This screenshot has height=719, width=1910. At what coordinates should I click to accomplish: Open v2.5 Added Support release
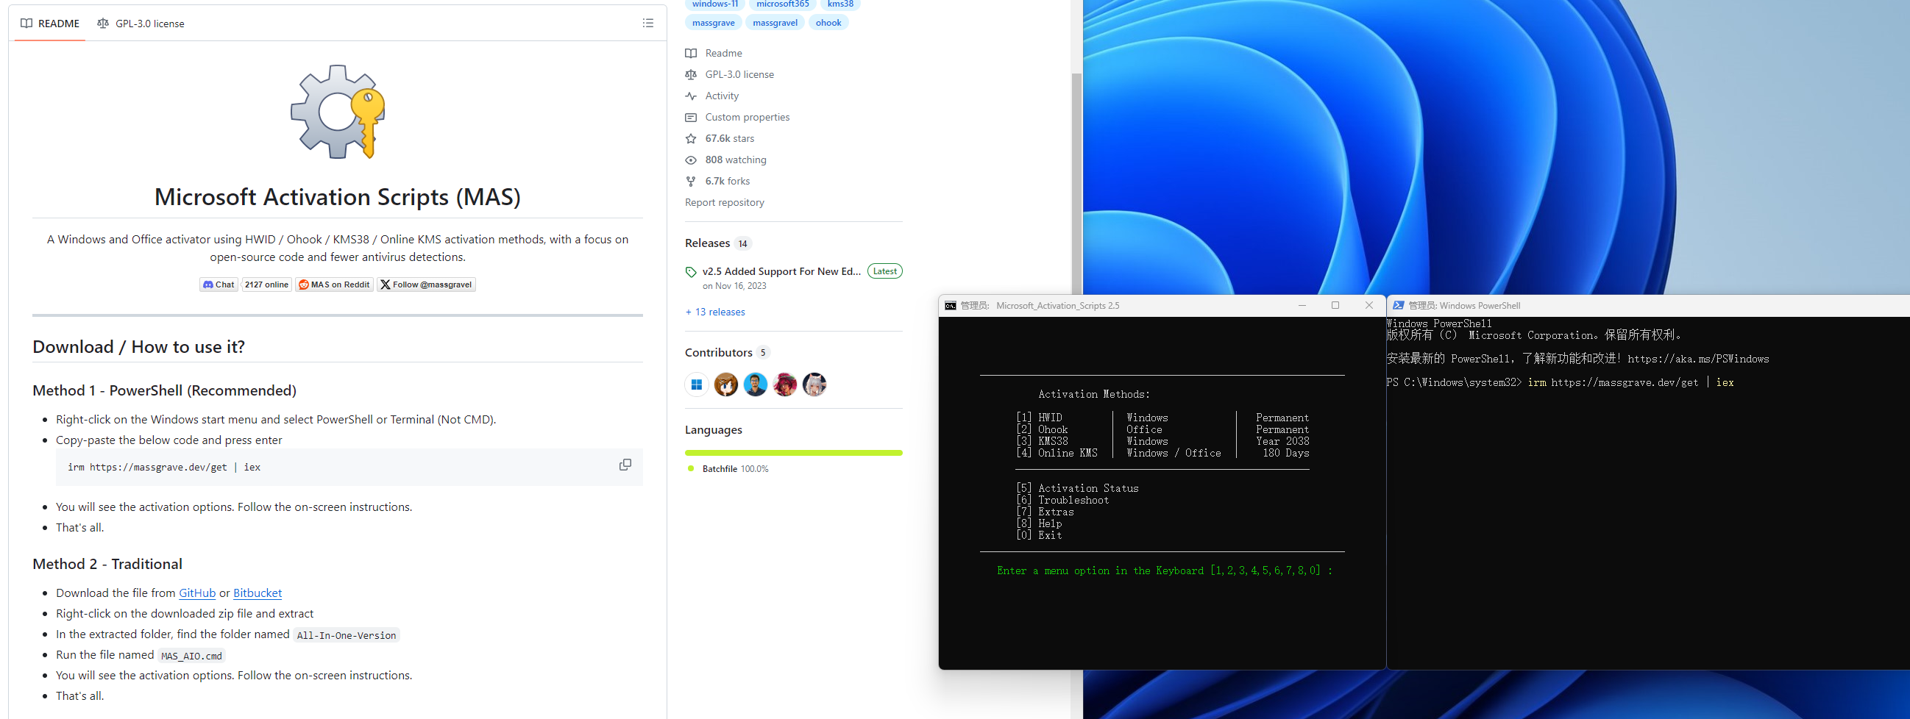click(781, 271)
